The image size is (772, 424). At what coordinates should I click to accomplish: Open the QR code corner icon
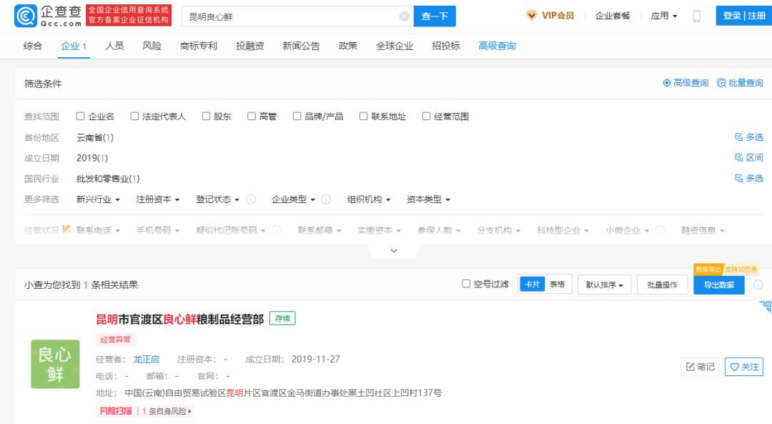(x=766, y=306)
